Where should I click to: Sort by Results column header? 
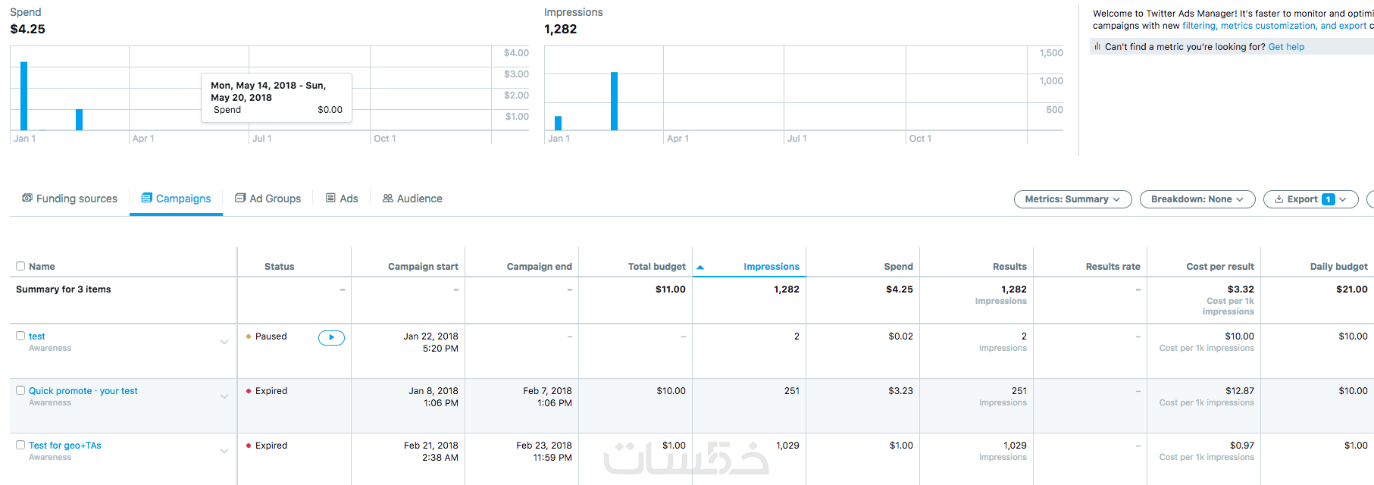coord(1009,267)
